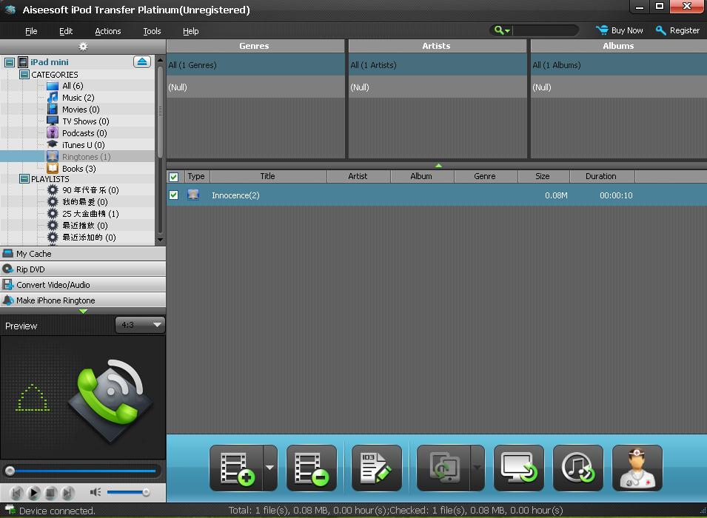Open the Make iPhone Ringtone panel
The height and width of the screenshot is (518, 707).
(83, 300)
